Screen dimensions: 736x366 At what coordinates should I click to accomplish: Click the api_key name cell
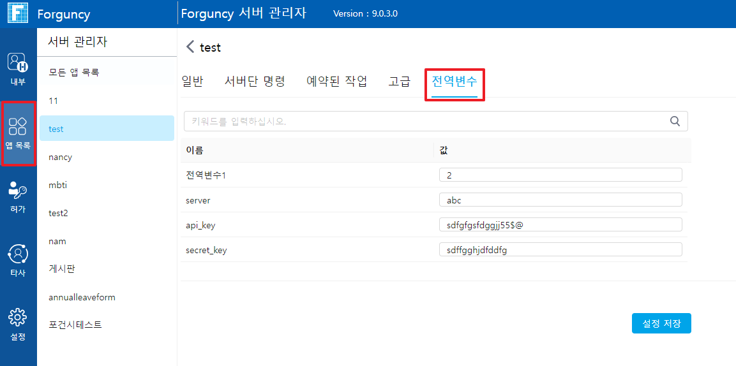[x=200, y=226]
